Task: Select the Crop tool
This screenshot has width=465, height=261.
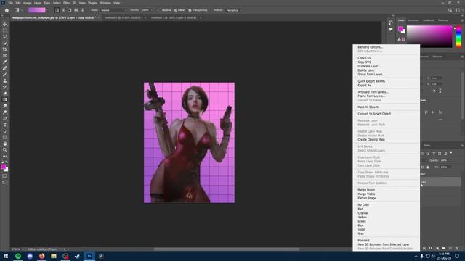Action: click(5, 49)
